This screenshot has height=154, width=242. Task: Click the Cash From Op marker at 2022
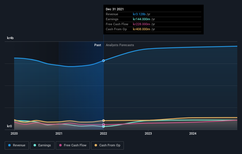coord(103,120)
